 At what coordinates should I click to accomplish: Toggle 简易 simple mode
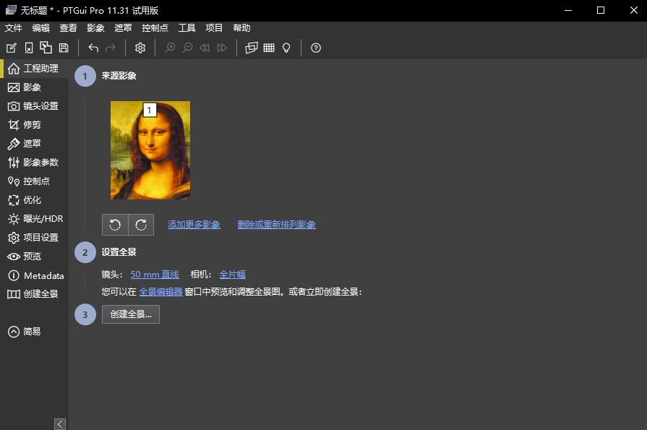coord(25,332)
